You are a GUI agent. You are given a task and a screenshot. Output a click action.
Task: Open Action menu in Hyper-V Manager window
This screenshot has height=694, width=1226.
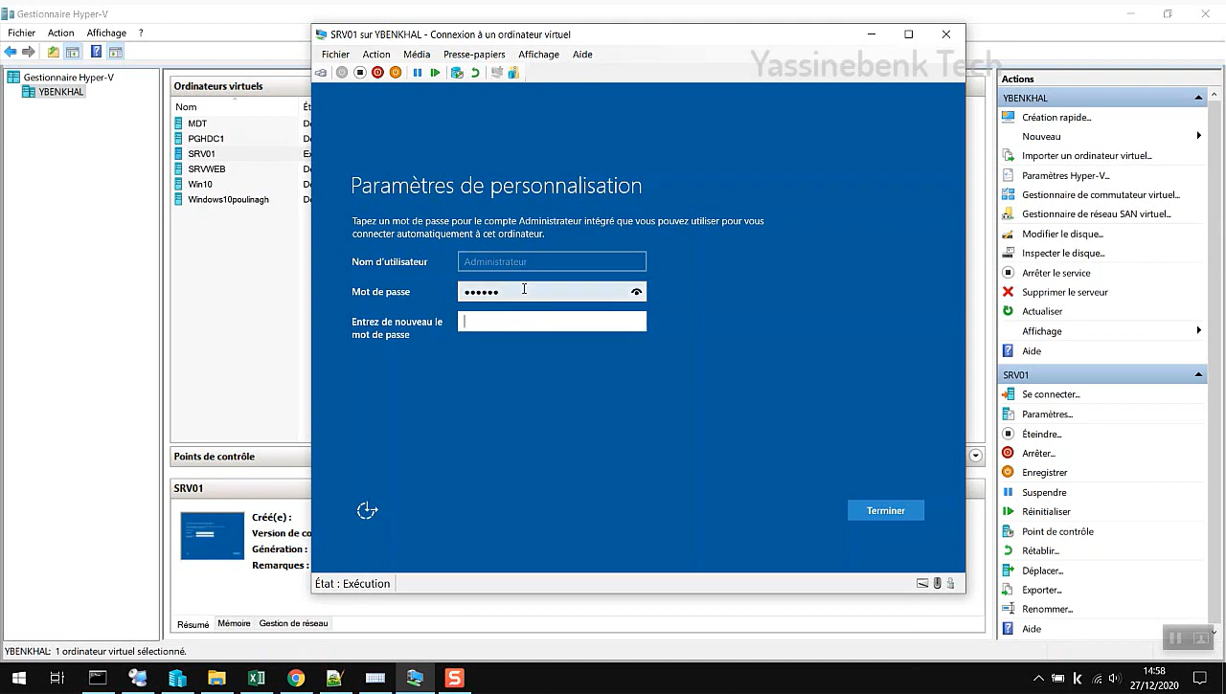[x=60, y=33]
